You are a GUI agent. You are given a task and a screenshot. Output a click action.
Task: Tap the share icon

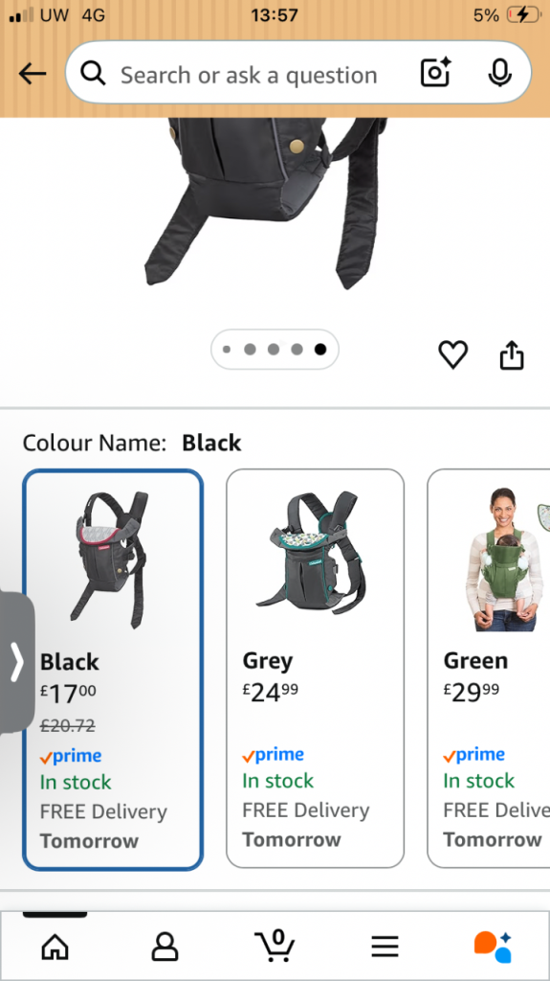512,354
